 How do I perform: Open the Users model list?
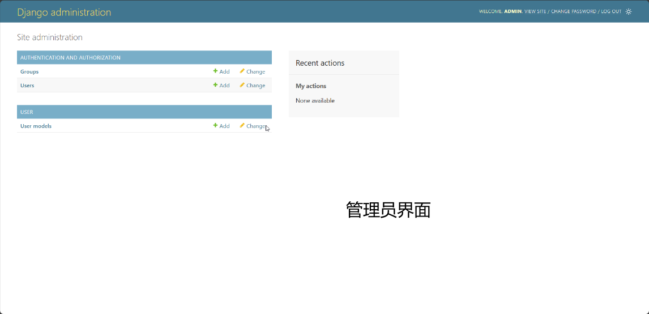[27, 86]
